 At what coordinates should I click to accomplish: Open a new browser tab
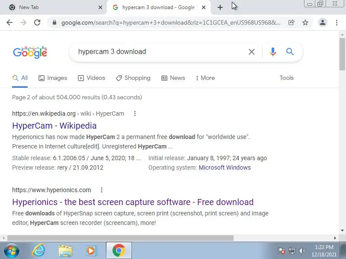pyautogui.click(x=220, y=7)
